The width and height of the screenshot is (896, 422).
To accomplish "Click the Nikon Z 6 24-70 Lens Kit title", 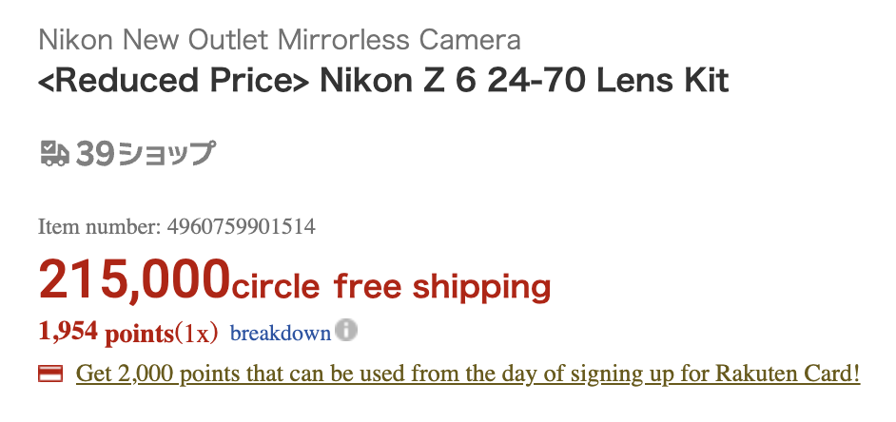I will tap(524, 81).
